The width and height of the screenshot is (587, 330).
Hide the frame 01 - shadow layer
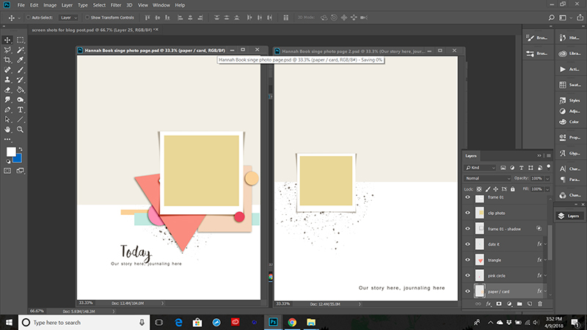point(467,229)
